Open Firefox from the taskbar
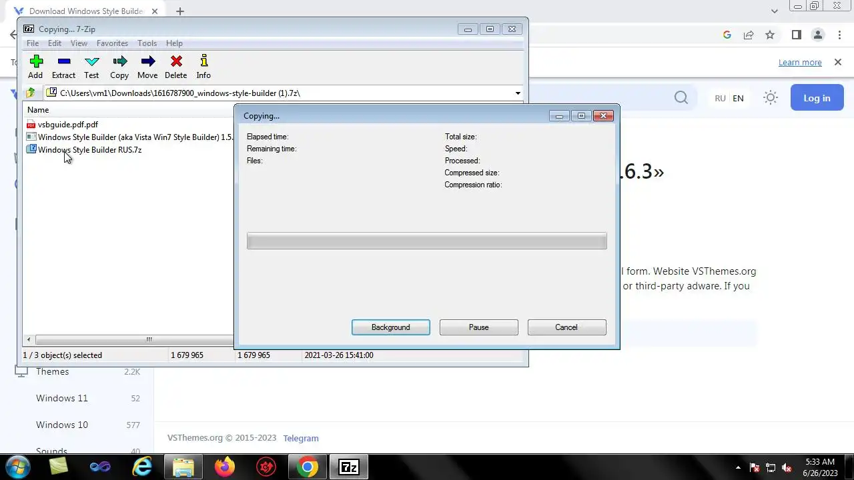This screenshot has width=854, height=480. tap(225, 467)
